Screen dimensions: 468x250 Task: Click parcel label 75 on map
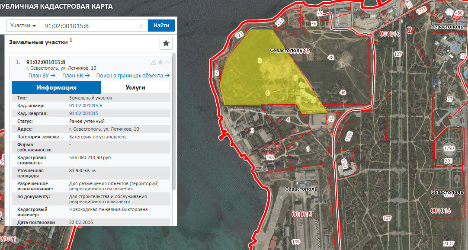click(319, 13)
